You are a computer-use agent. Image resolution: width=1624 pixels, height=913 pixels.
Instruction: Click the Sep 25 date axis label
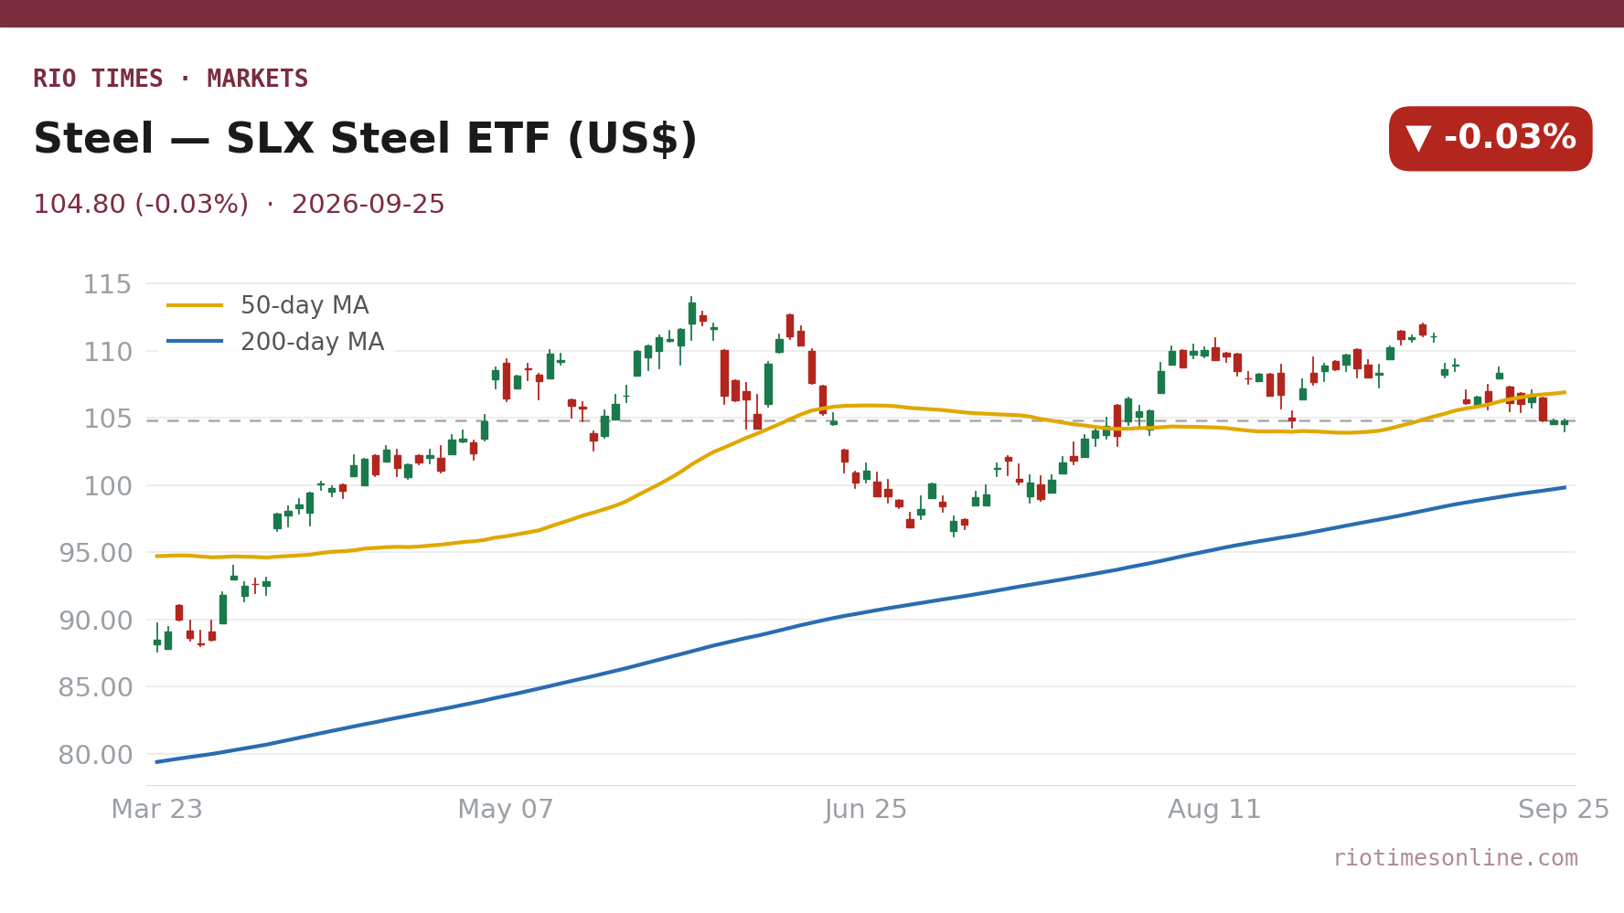tap(1564, 810)
